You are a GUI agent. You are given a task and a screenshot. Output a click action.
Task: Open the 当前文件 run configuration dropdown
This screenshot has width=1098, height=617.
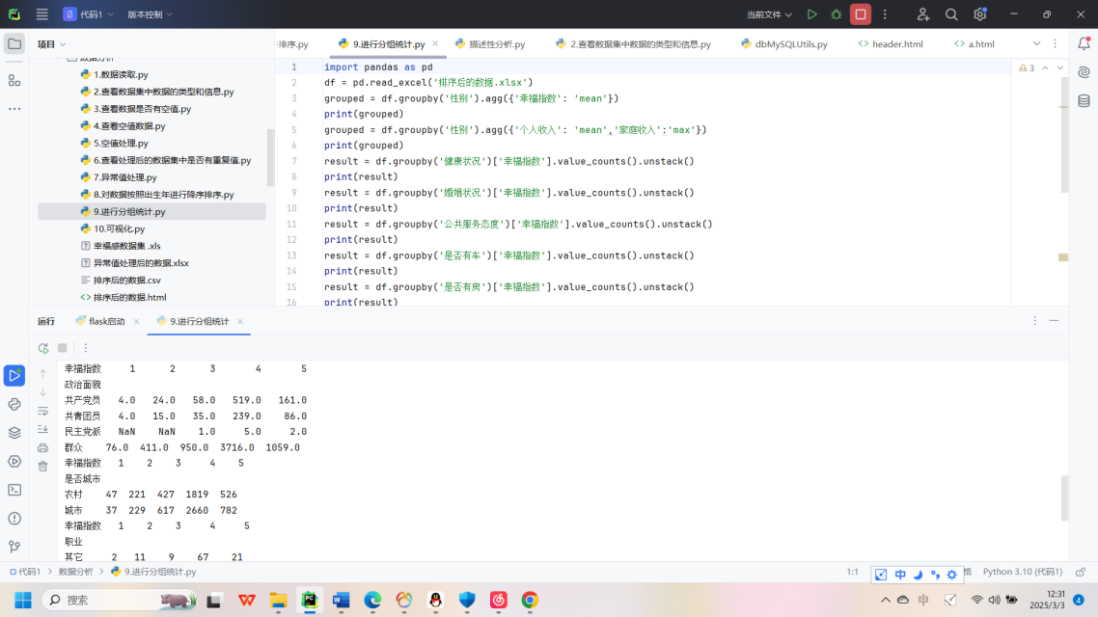coord(769,14)
